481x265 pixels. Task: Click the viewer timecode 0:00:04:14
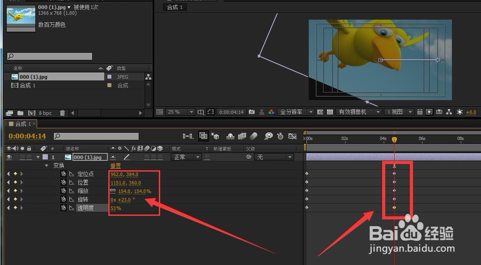(231, 112)
